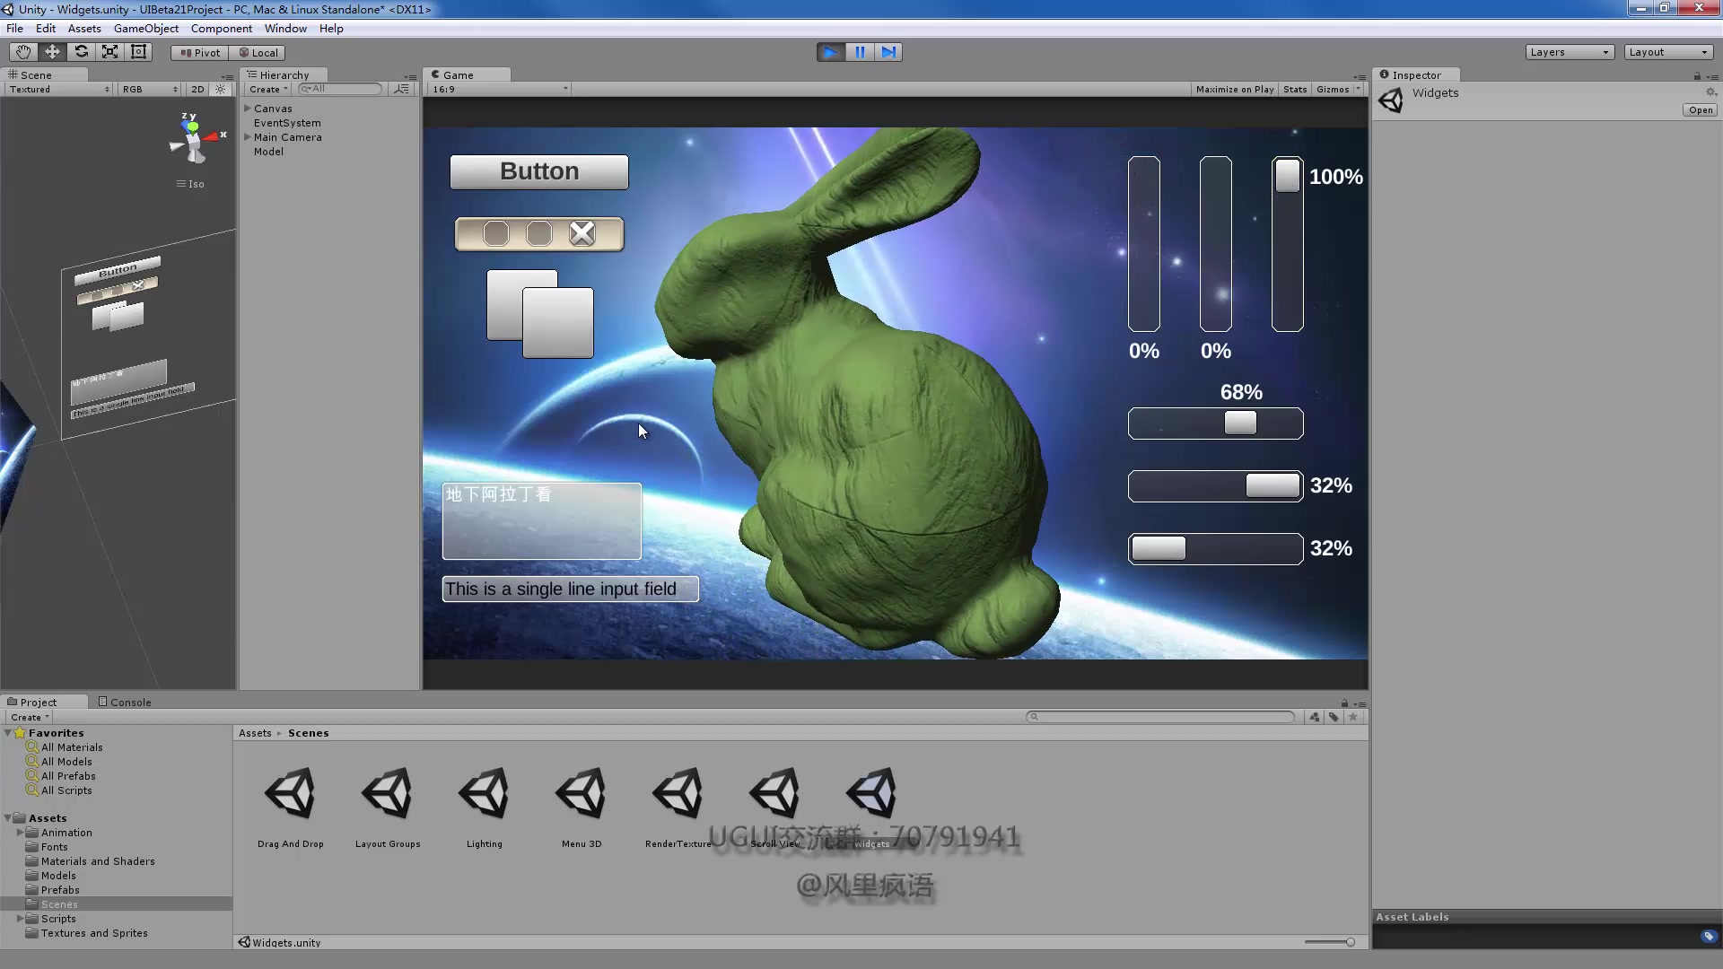Toggle Pivot handle mode
This screenshot has height=969, width=1723.
pos(198,52)
